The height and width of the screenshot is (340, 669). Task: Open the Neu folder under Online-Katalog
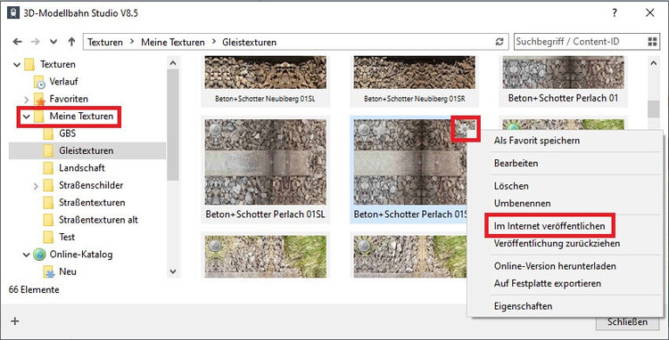(x=68, y=271)
